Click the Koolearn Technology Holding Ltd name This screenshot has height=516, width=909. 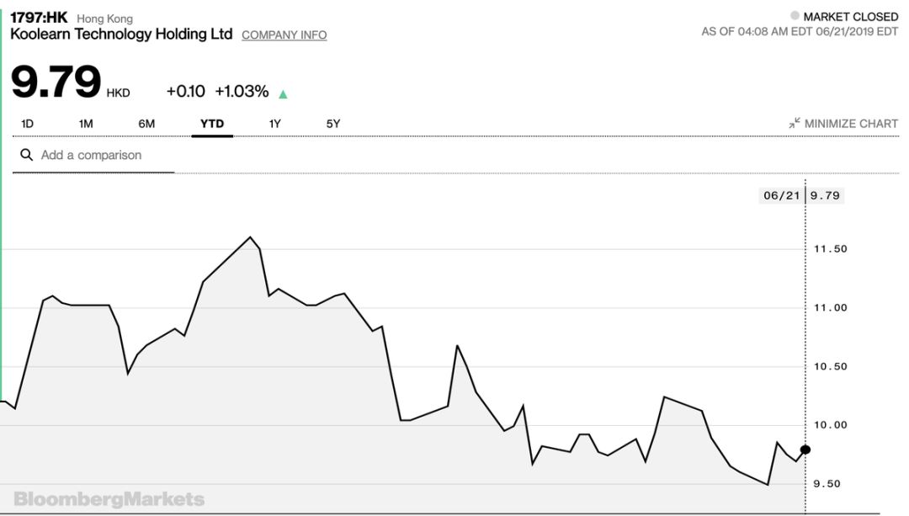pos(121,35)
